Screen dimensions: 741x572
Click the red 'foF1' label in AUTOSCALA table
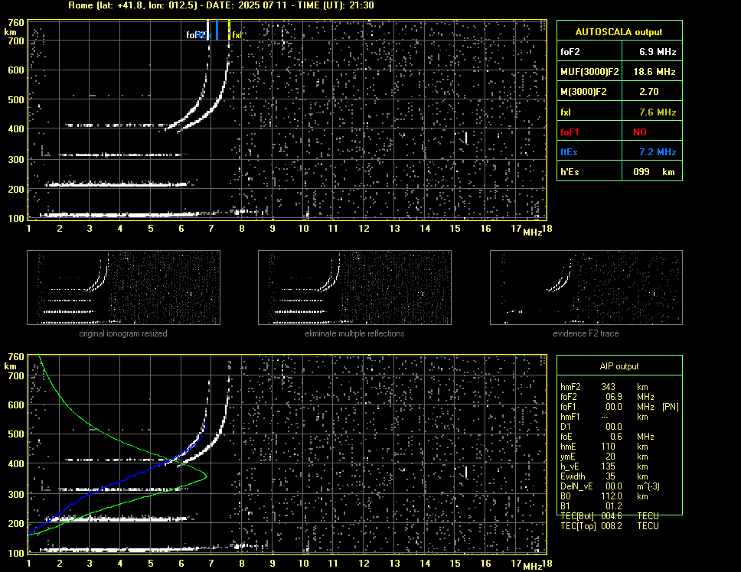[x=570, y=132]
